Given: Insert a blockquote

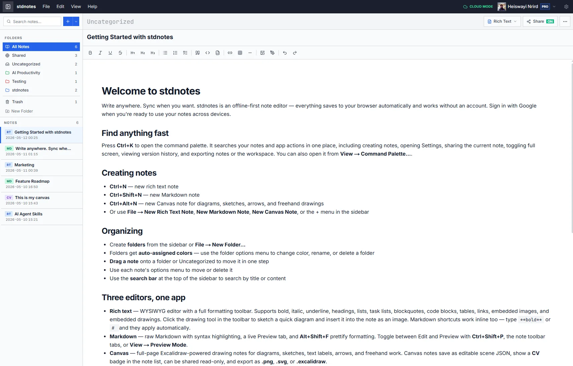Looking at the screenshot, I should [198, 53].
